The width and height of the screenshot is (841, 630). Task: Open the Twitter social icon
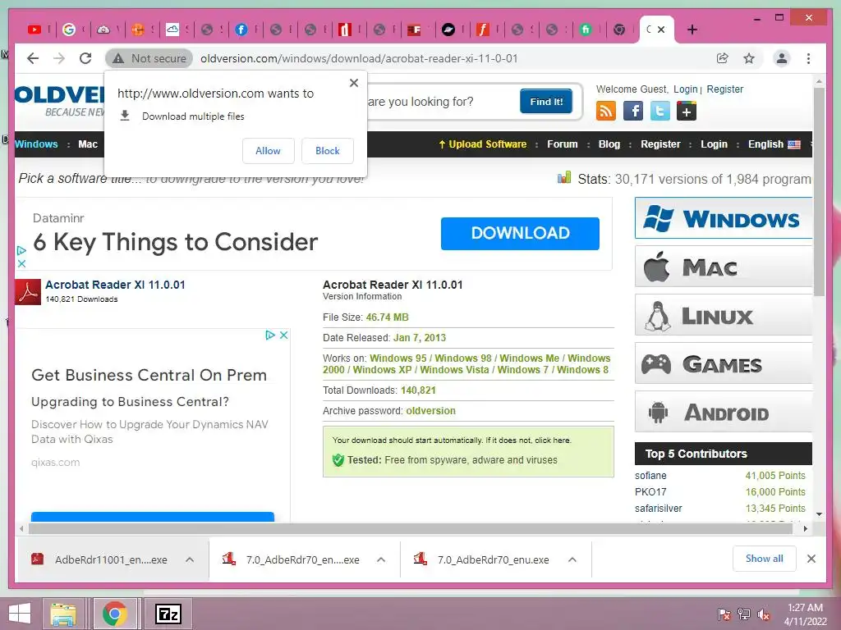[x=659, y=112]
